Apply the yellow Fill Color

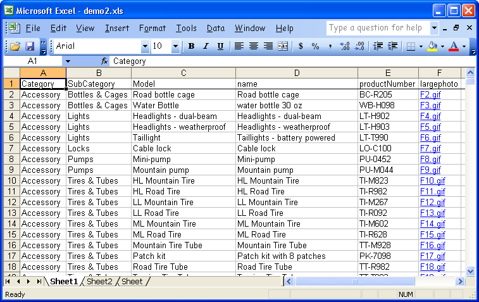click(x=433, y=46)
